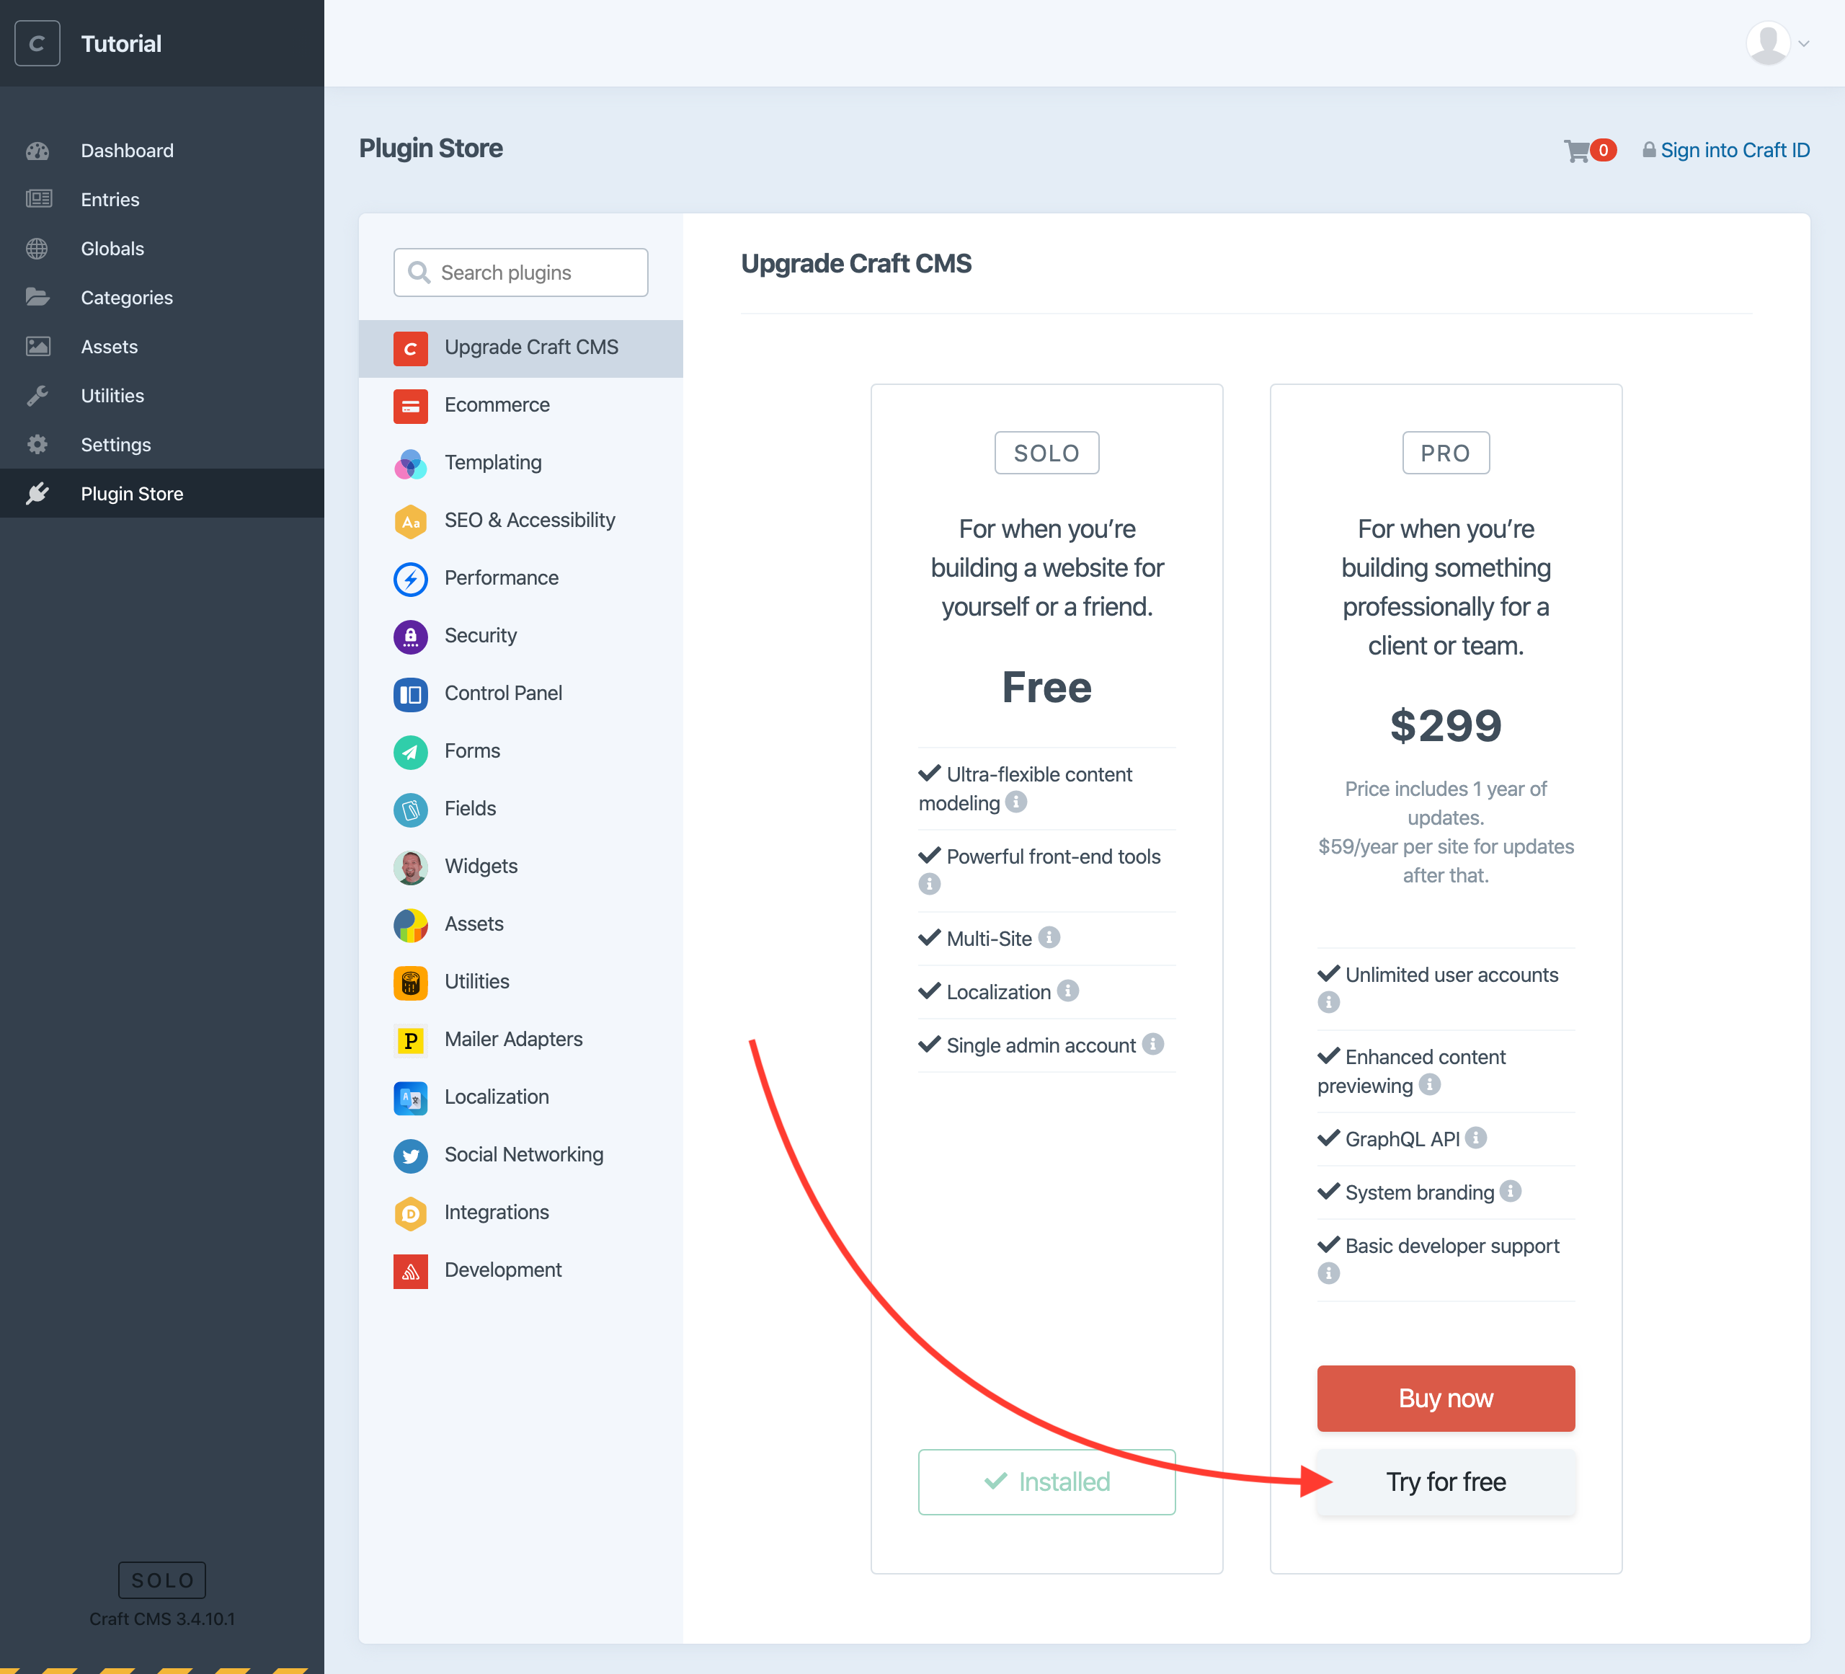The height and width of the screenshot is (1674, 1845).
Task: Click the Utilities icon in sidebar
Action: pos(39,394)
